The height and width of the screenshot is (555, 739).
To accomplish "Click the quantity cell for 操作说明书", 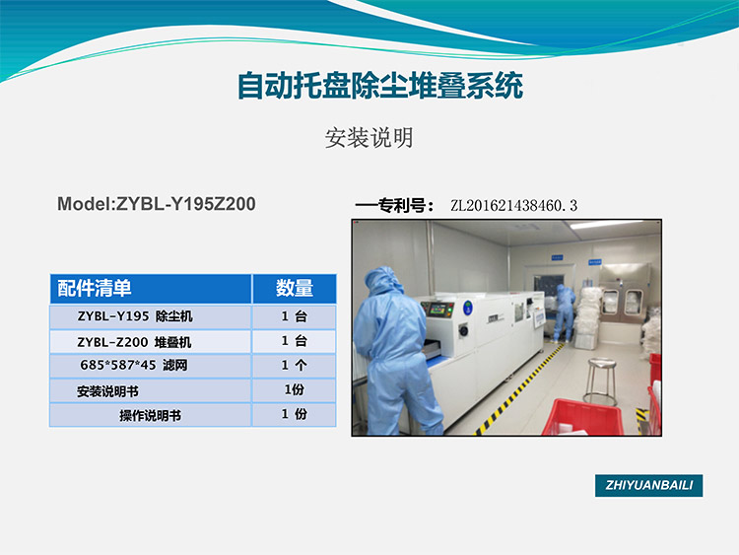I will [294, 415].
